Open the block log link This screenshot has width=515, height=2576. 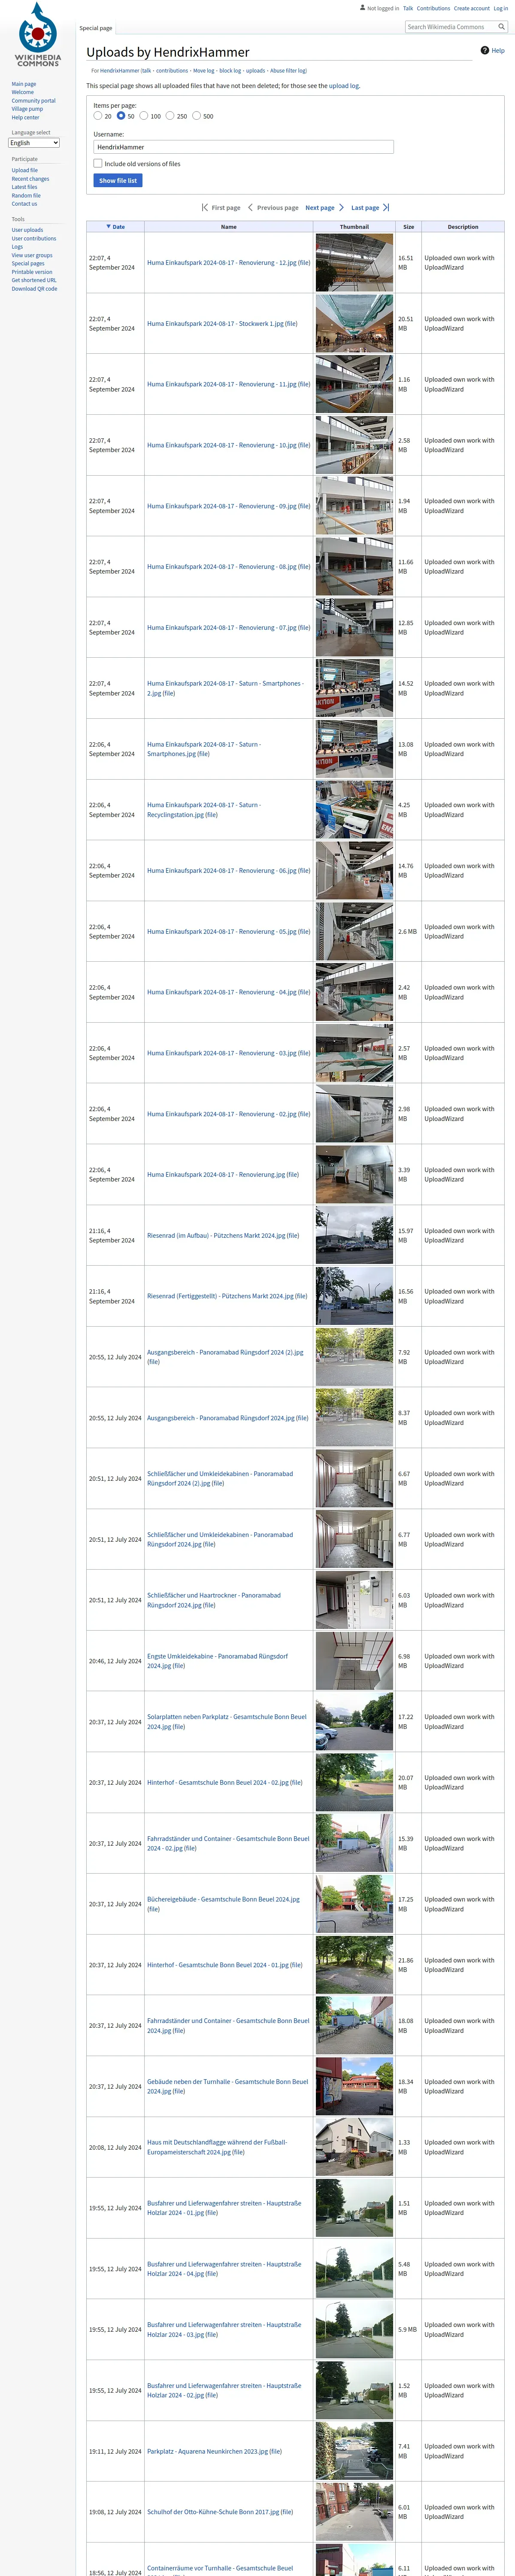(x=230, y=71)
